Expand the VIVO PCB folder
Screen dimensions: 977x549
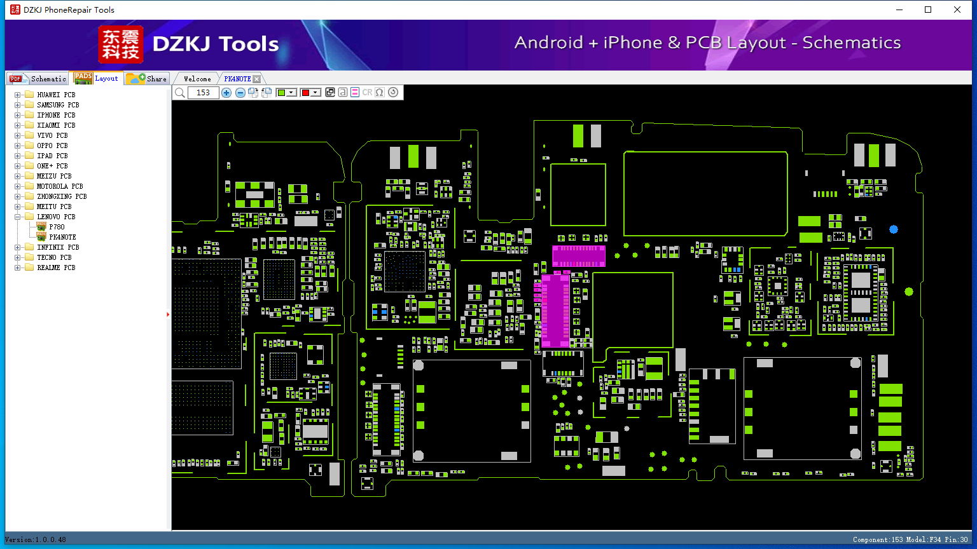[18, 135]
